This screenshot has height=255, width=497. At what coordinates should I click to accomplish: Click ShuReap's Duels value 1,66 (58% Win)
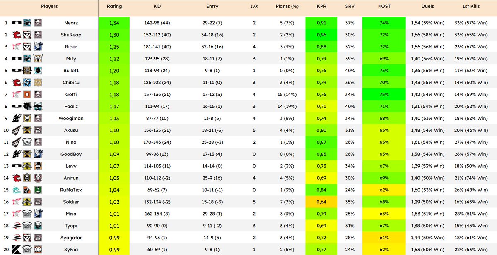point(427,35)
